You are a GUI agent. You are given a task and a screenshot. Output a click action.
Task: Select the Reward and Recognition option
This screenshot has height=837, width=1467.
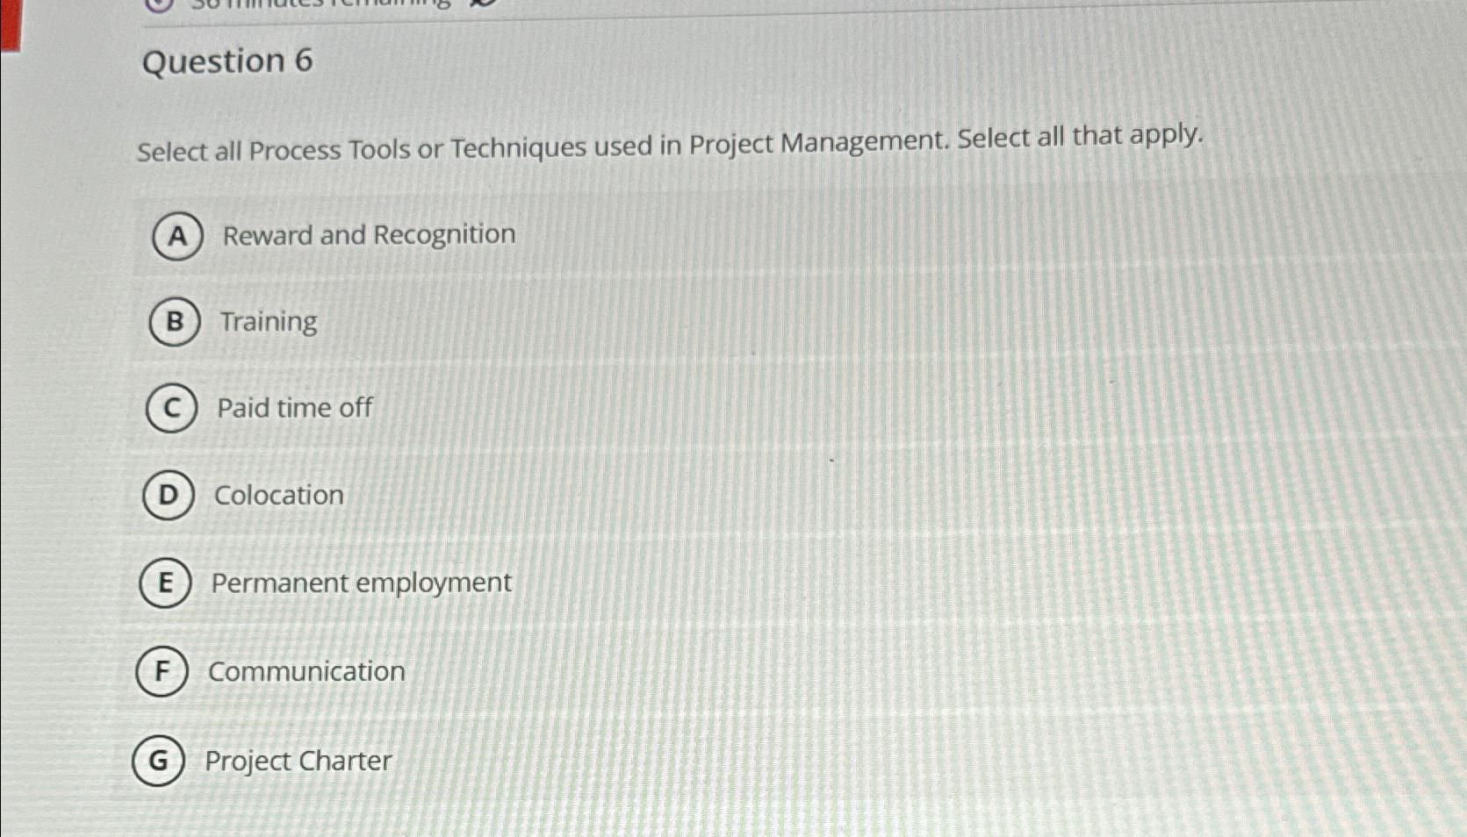point(367,234)
